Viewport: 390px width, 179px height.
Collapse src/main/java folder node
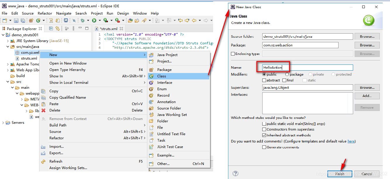[8, 47]
